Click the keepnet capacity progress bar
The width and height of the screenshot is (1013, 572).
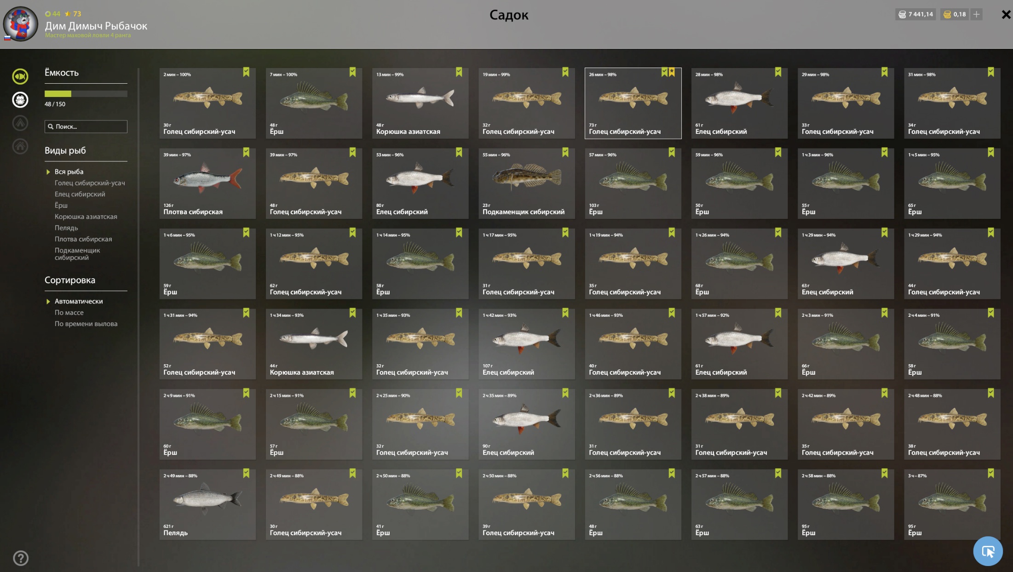click(x=86, y=94)
